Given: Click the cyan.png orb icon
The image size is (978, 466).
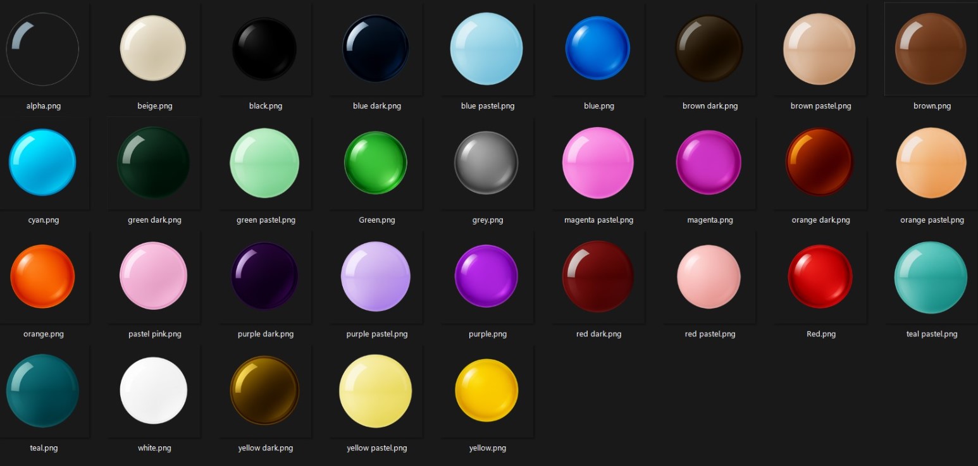Looking at the screenshot, I should [x=42, y=162].
